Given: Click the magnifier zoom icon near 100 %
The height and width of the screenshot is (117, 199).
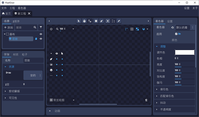Looking at the screenshot, I should (57, 29).
